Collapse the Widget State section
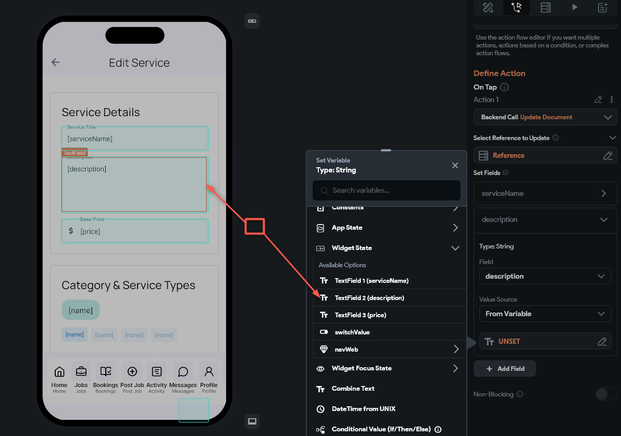Screen dimensions: 621x436 pyautogui.click(x=455, y=248)
